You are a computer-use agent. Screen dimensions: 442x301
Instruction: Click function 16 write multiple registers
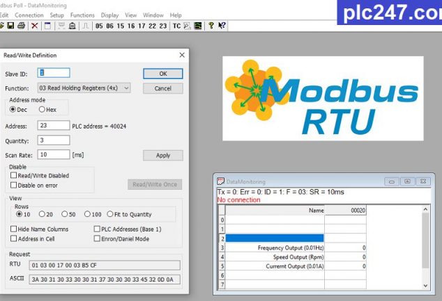point(131,26)
